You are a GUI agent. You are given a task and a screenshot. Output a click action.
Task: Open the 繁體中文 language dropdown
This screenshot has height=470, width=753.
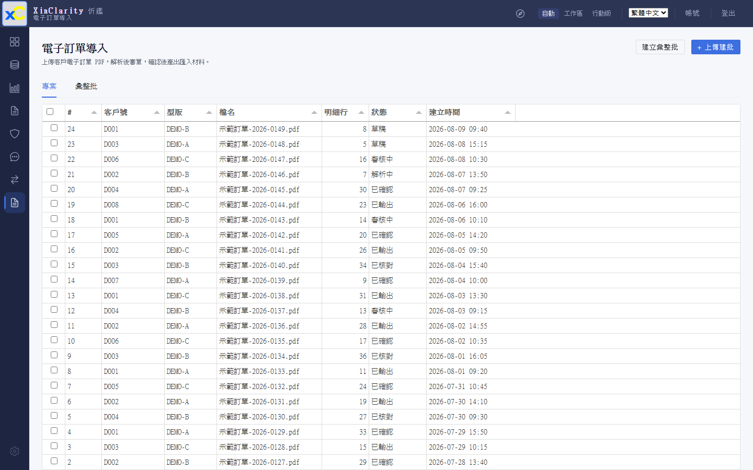[x=648, y=13]
